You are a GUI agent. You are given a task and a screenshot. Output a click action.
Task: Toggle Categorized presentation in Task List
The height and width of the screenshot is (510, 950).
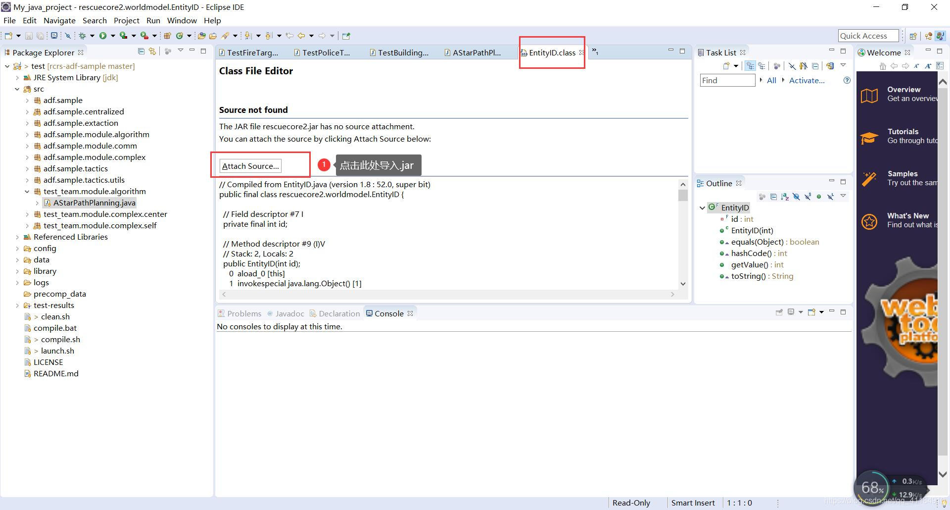751,66
